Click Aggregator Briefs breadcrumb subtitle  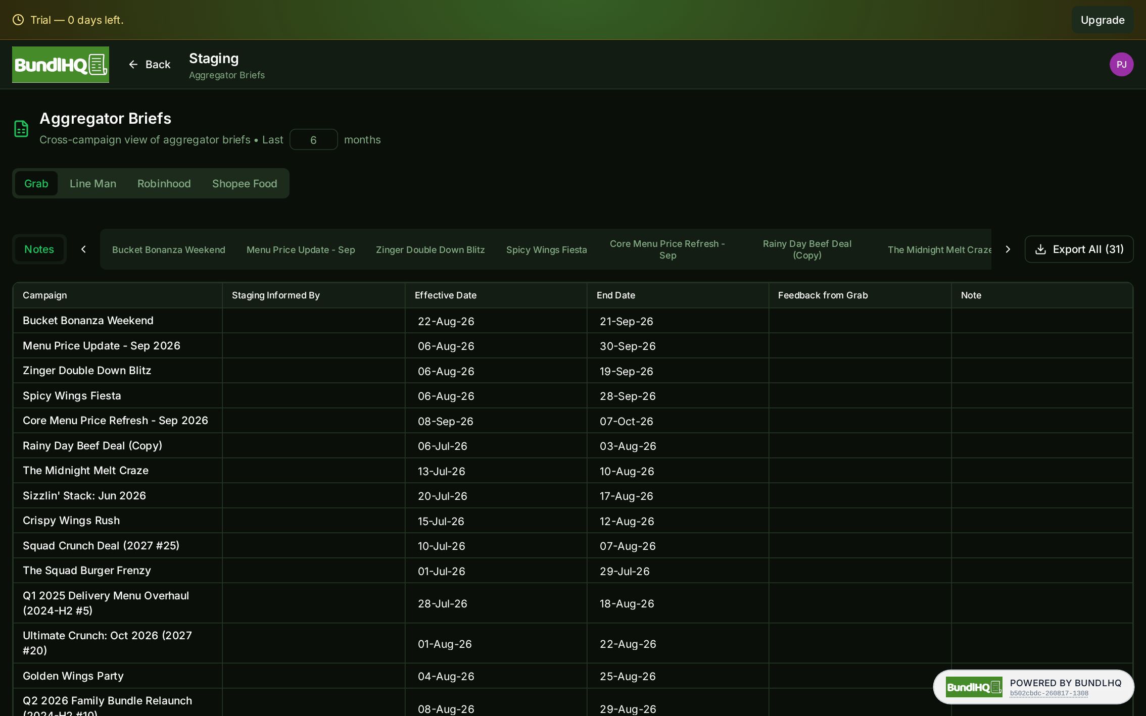tap(227, 75)
